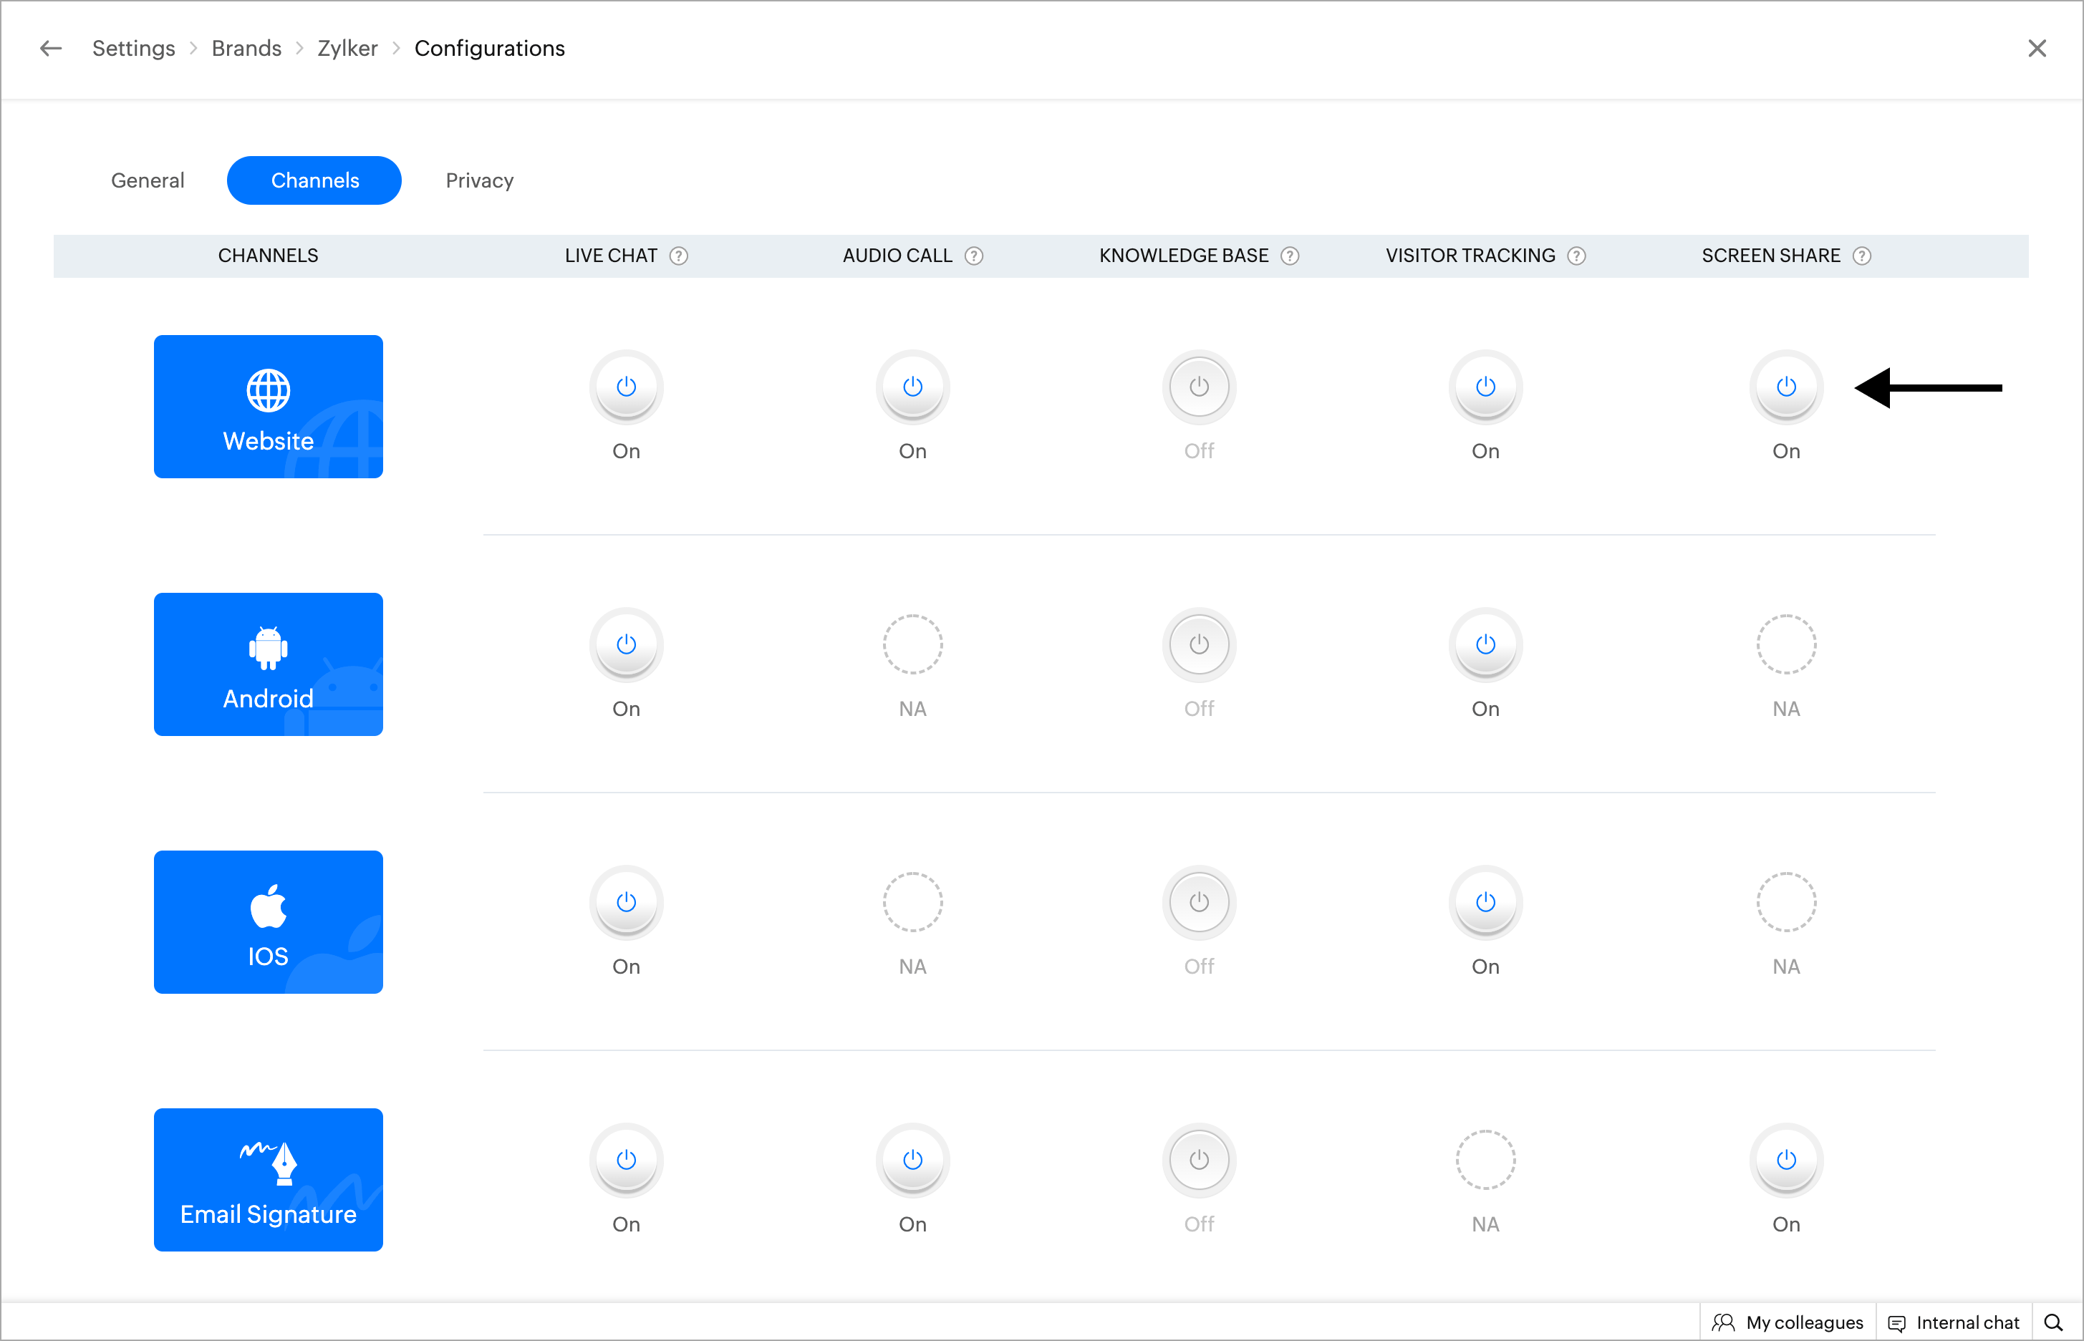Switch to the Privacy tab
Viewport: 2084px width, 1341px height.
click(479, 180)
